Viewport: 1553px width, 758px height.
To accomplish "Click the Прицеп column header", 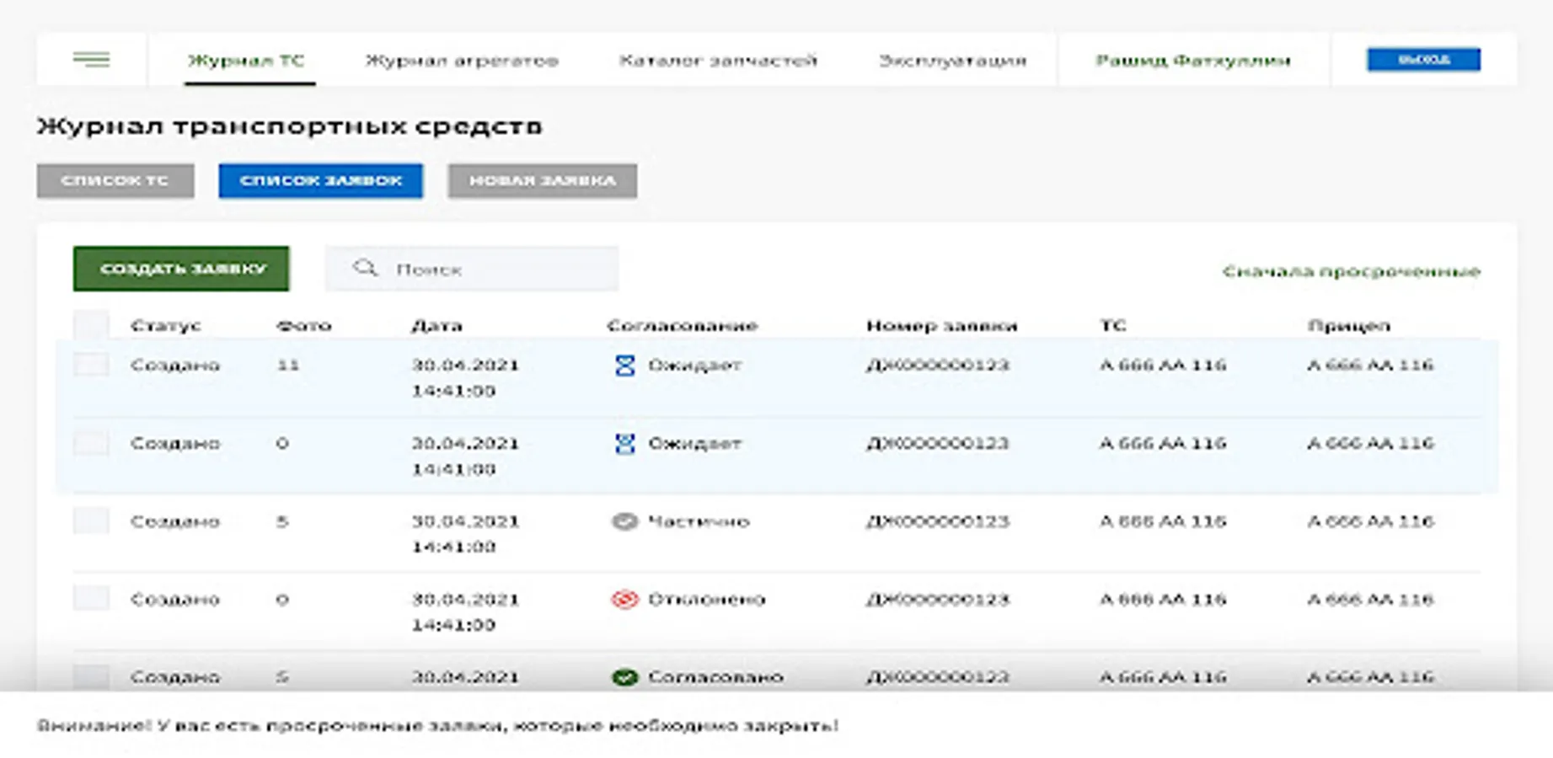I will [x=1349, y=326].
